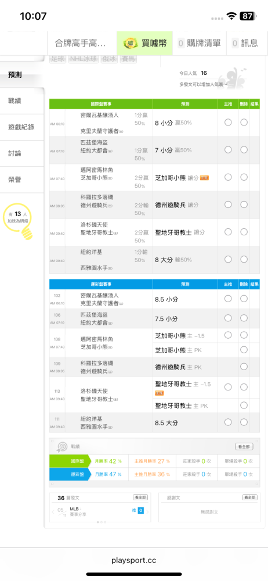The image size is (268, 581).
Task: Go to the next post arrow
Action: tap(147, 512)
